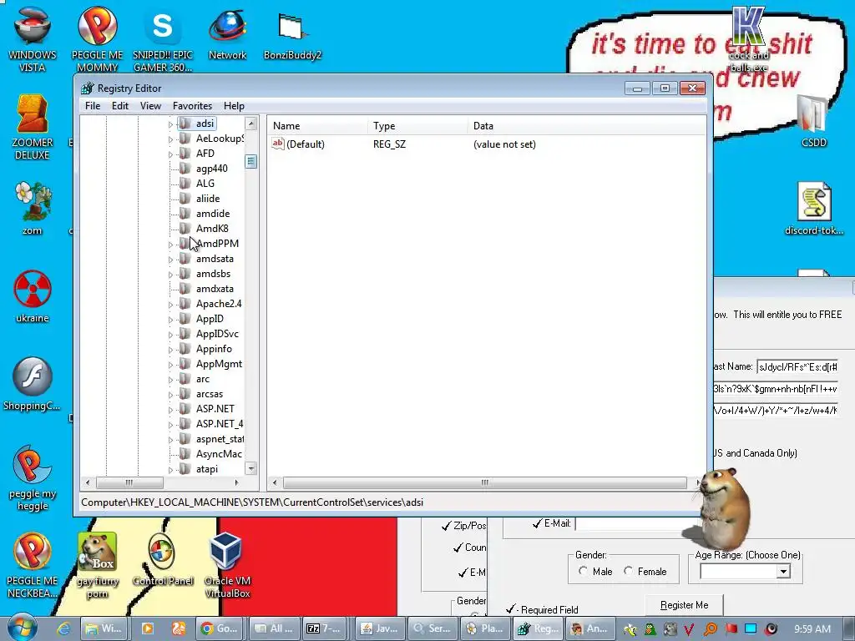Expand the adsi registry key

[170, 125]
